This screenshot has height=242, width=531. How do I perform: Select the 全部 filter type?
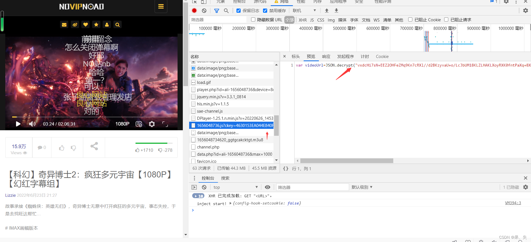[290, 20]
